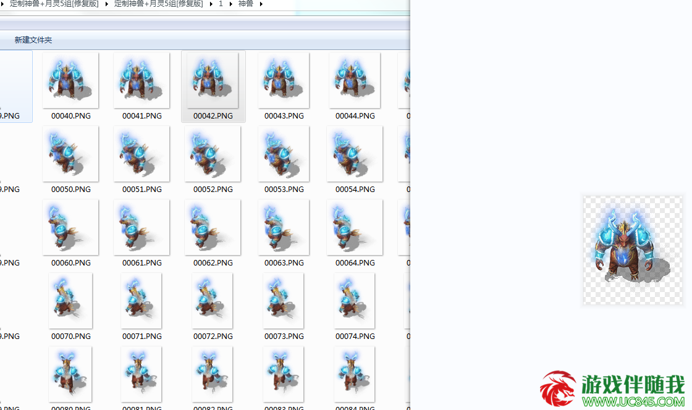Select the 00050.PNG file thumbnail

pyautogui.click(x=70, y=154)
